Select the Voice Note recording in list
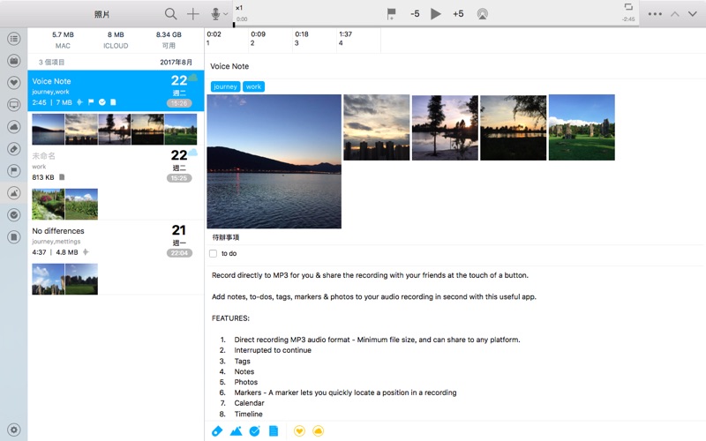The width and height of the screenshot is (706, 441). pyautogui.click(x=116, y=91)
